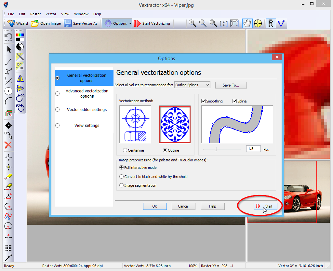The width and height of the screenshot is (333, 271).
Task: Open the Raster menu
Action: [x=35, y=14]
